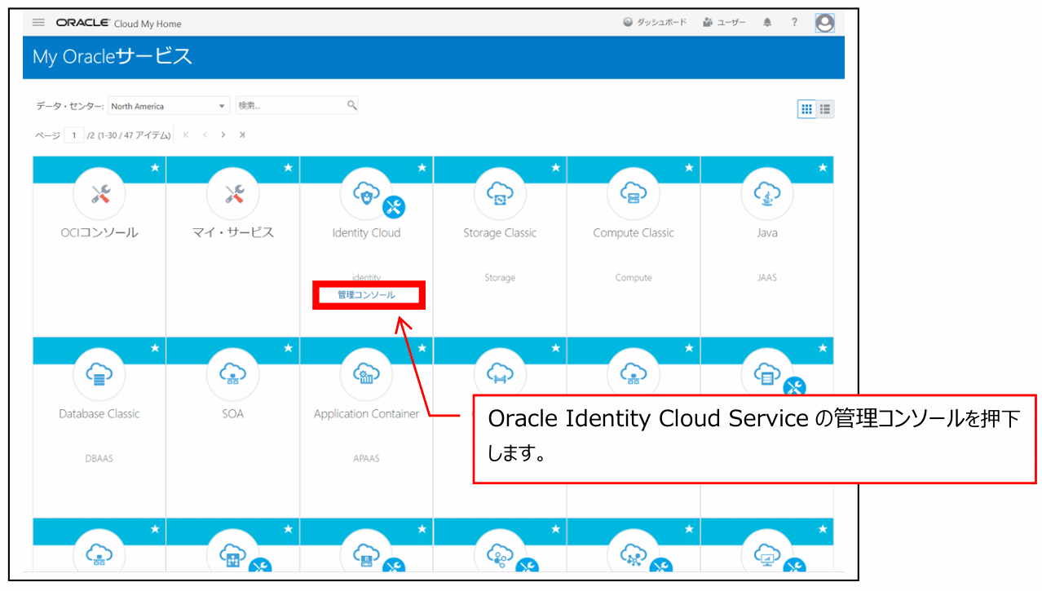Click the Application Container tile title
Viewport: 1042px width, 591px height.
click(x=366, y=414)
